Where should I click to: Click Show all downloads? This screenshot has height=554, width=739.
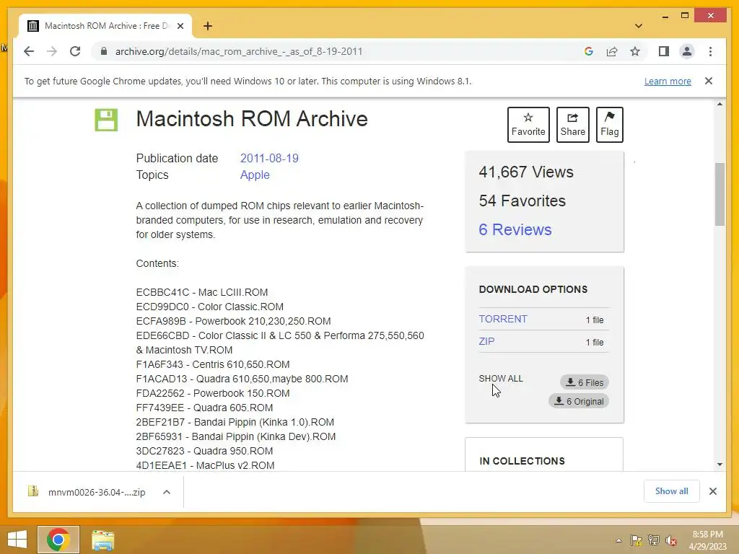[x=671, y=491]
